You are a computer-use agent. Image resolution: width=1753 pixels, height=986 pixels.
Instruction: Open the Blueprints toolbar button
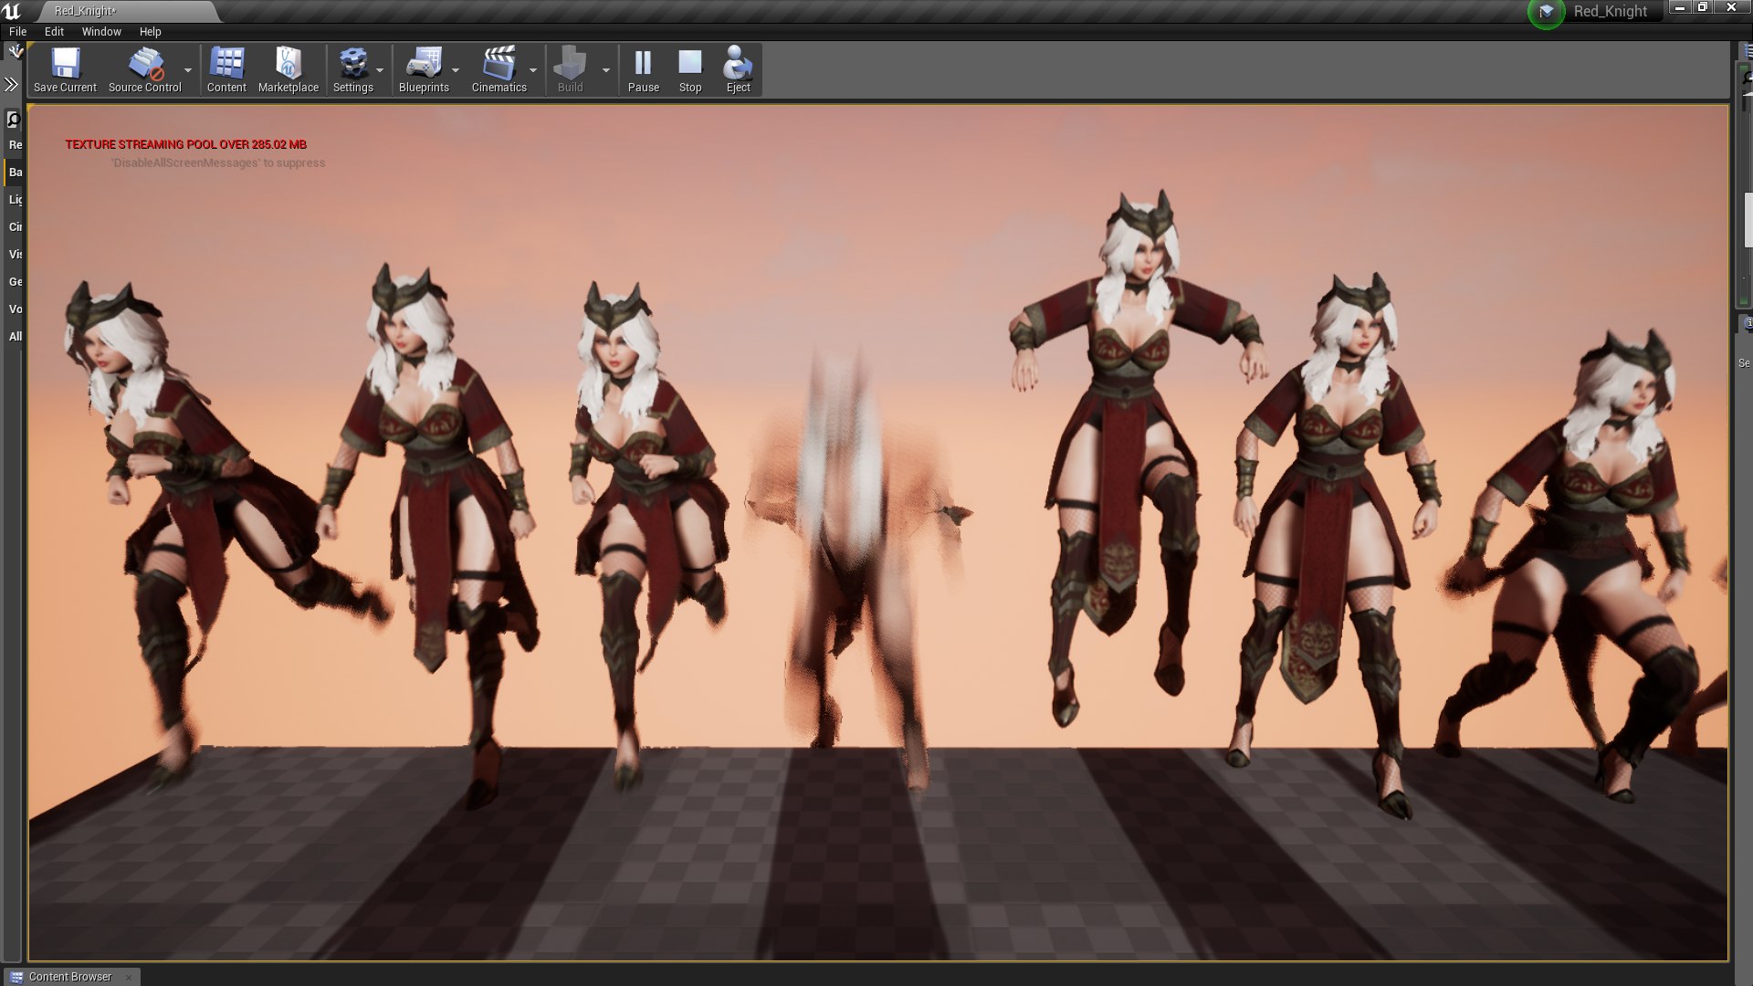pos(424,70)
